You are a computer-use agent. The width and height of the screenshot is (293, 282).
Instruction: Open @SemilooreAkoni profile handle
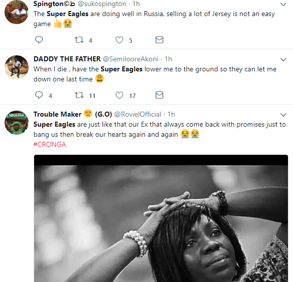130,59
